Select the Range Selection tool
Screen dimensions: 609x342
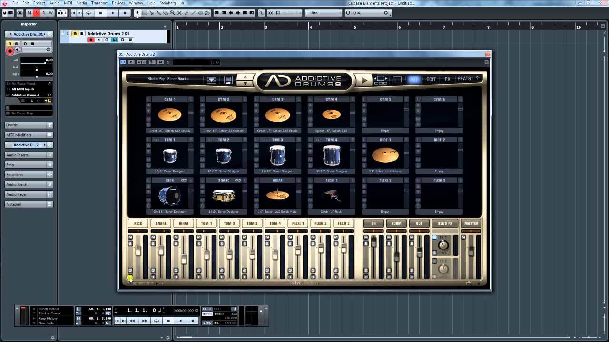point(145,13)
